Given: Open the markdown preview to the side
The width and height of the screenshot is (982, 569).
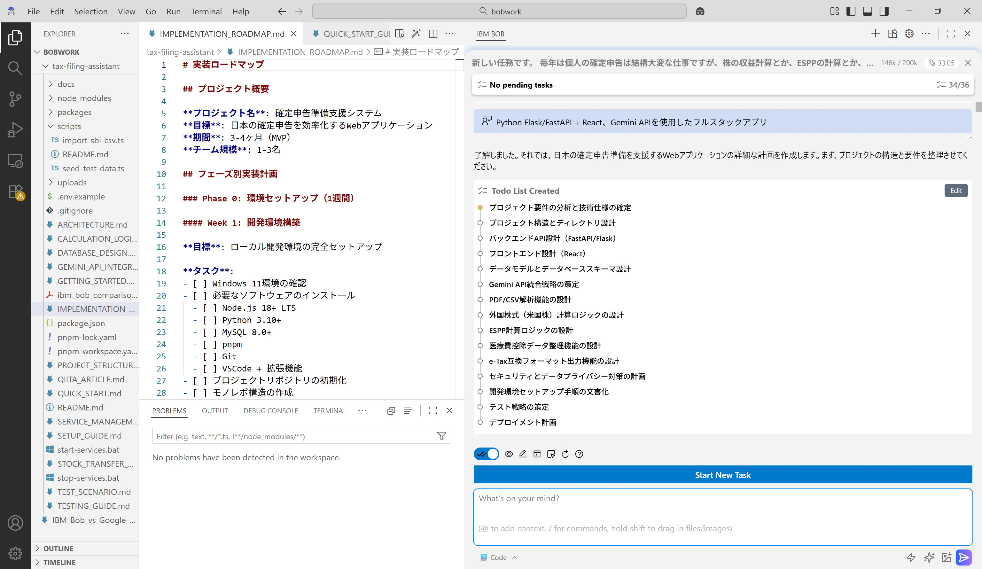Looking at the screenshot, I should click(x=400, y=34).
